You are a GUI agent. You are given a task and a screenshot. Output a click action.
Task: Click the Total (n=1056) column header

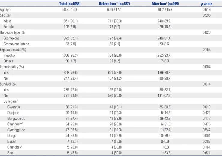pyautogui.click(x=70, y=4)
